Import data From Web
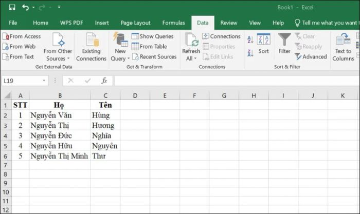 click(19, 47)
